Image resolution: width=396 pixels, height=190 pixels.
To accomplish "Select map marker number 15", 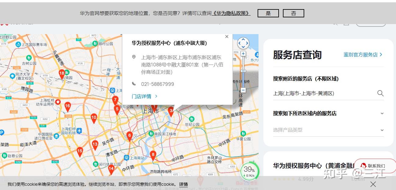I will coord(80,152).
